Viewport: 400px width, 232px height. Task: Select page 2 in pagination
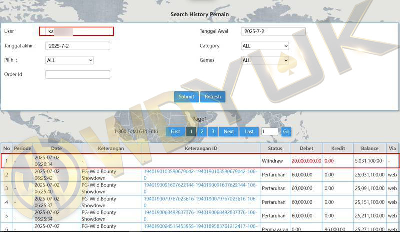click(202, 131)
